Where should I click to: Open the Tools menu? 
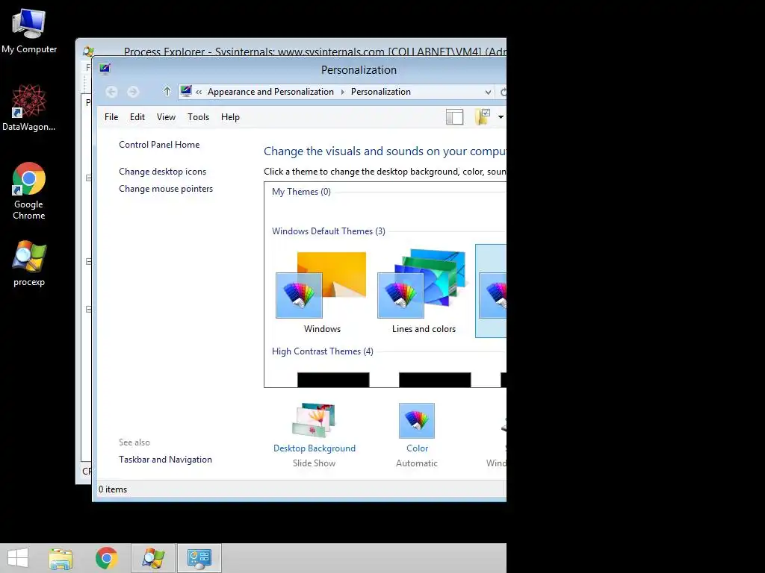[x=198, y=117]
